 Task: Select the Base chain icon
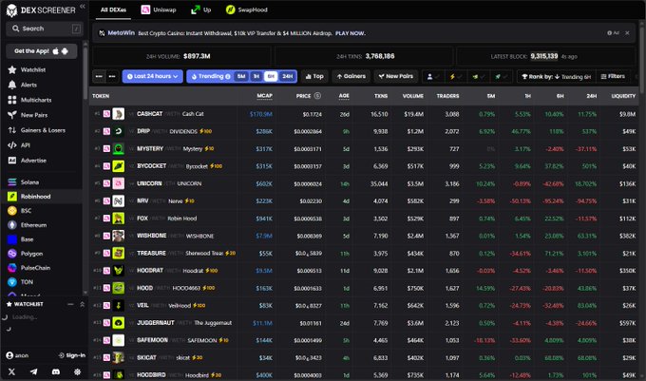coord(12,239)
